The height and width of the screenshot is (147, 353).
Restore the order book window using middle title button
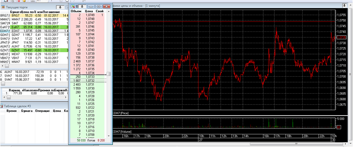[x=99, y=6]
